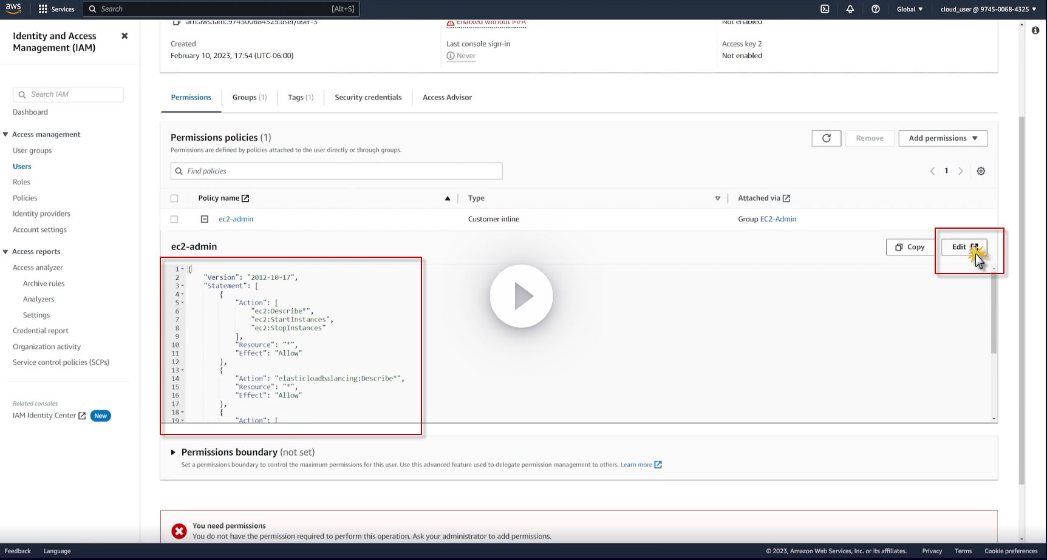The width and height of the screenshot is (1047, 560).
Task: Sort by Policy name ascending arrow
Action: coord(448,198)
